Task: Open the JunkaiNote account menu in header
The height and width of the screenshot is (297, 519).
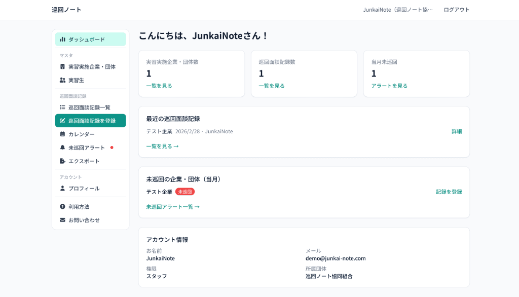Action: point(397,9)
